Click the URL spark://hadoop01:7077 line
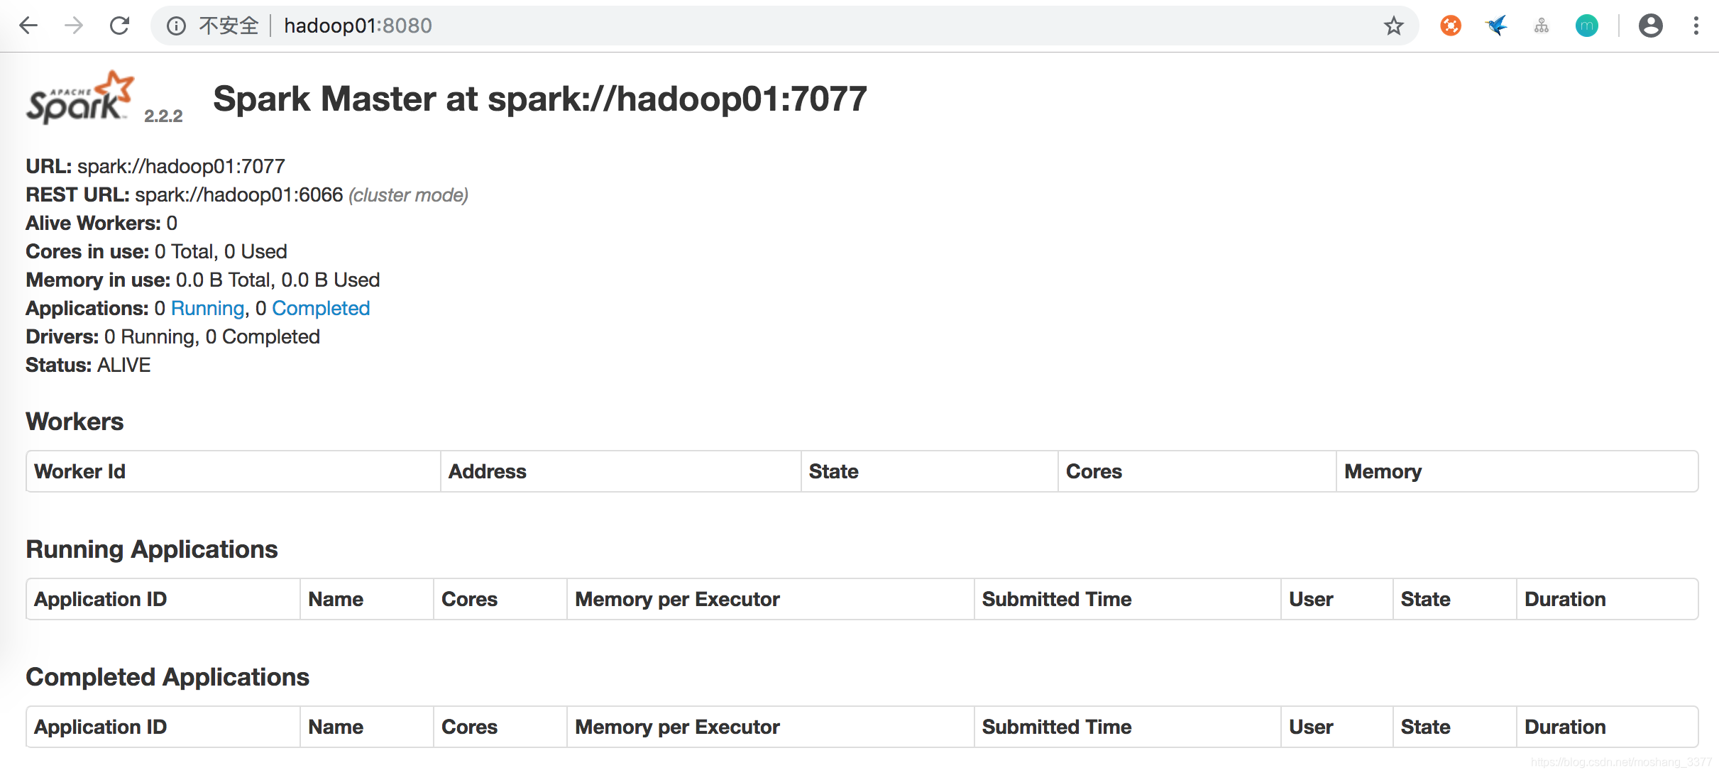 (155, 166)
